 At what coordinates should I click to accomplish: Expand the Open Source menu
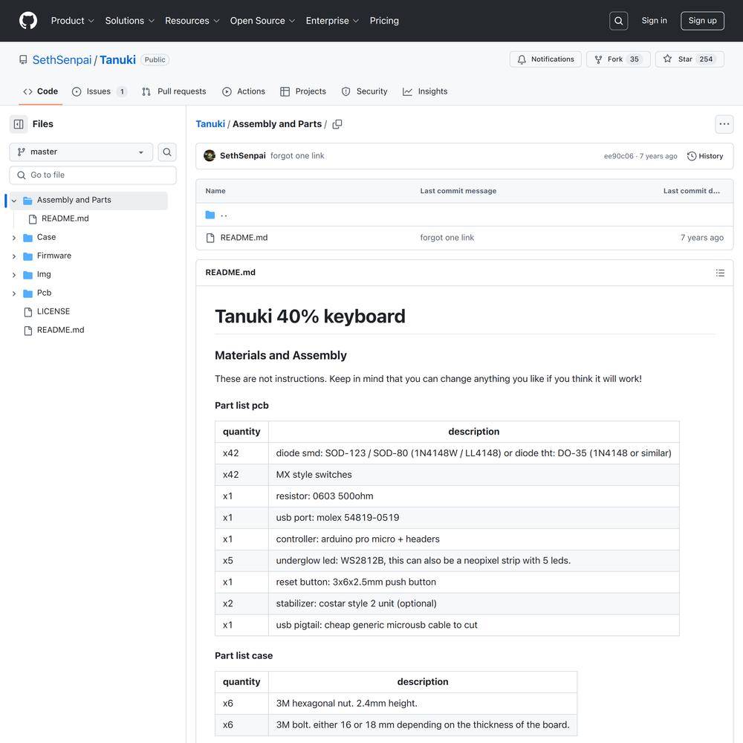(262, 21)
